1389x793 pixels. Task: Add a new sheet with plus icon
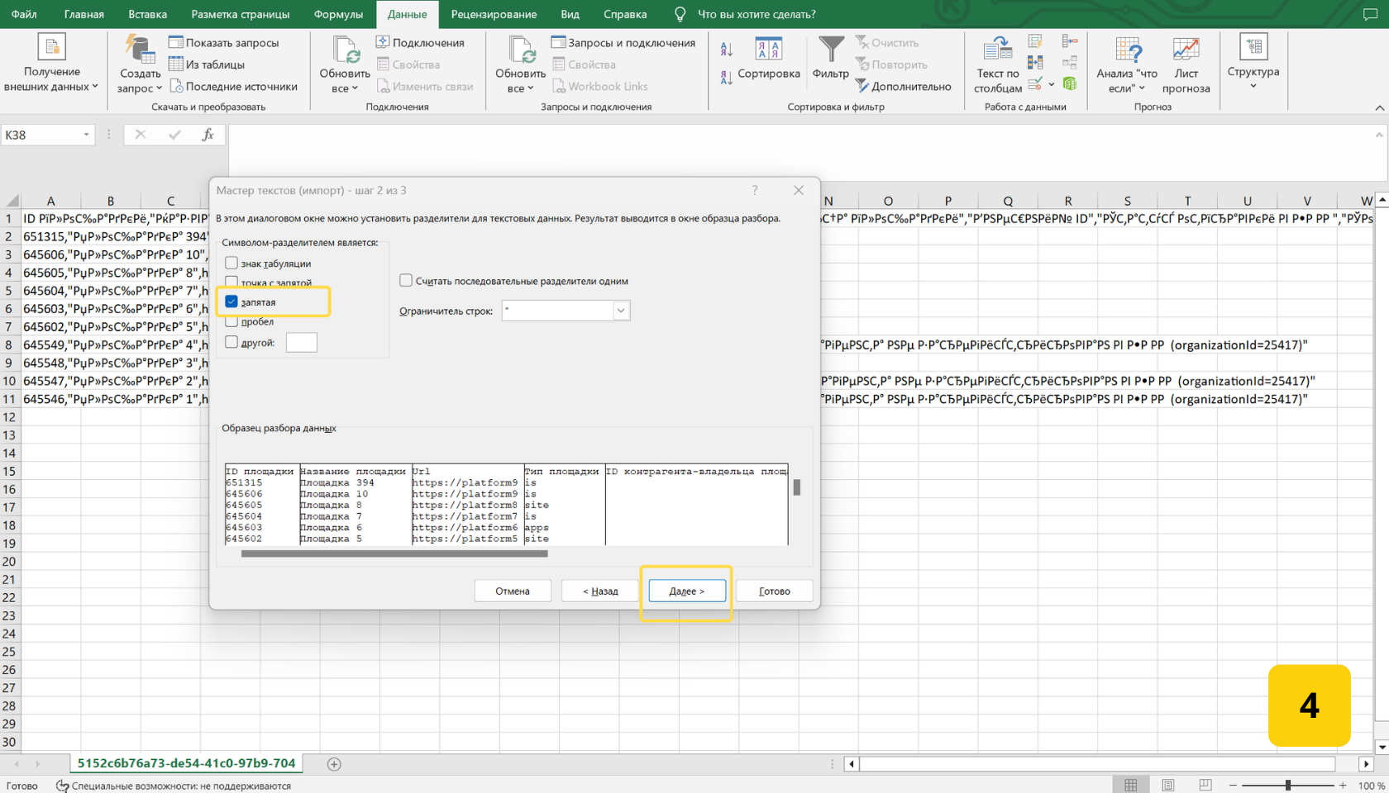point(334,764)
